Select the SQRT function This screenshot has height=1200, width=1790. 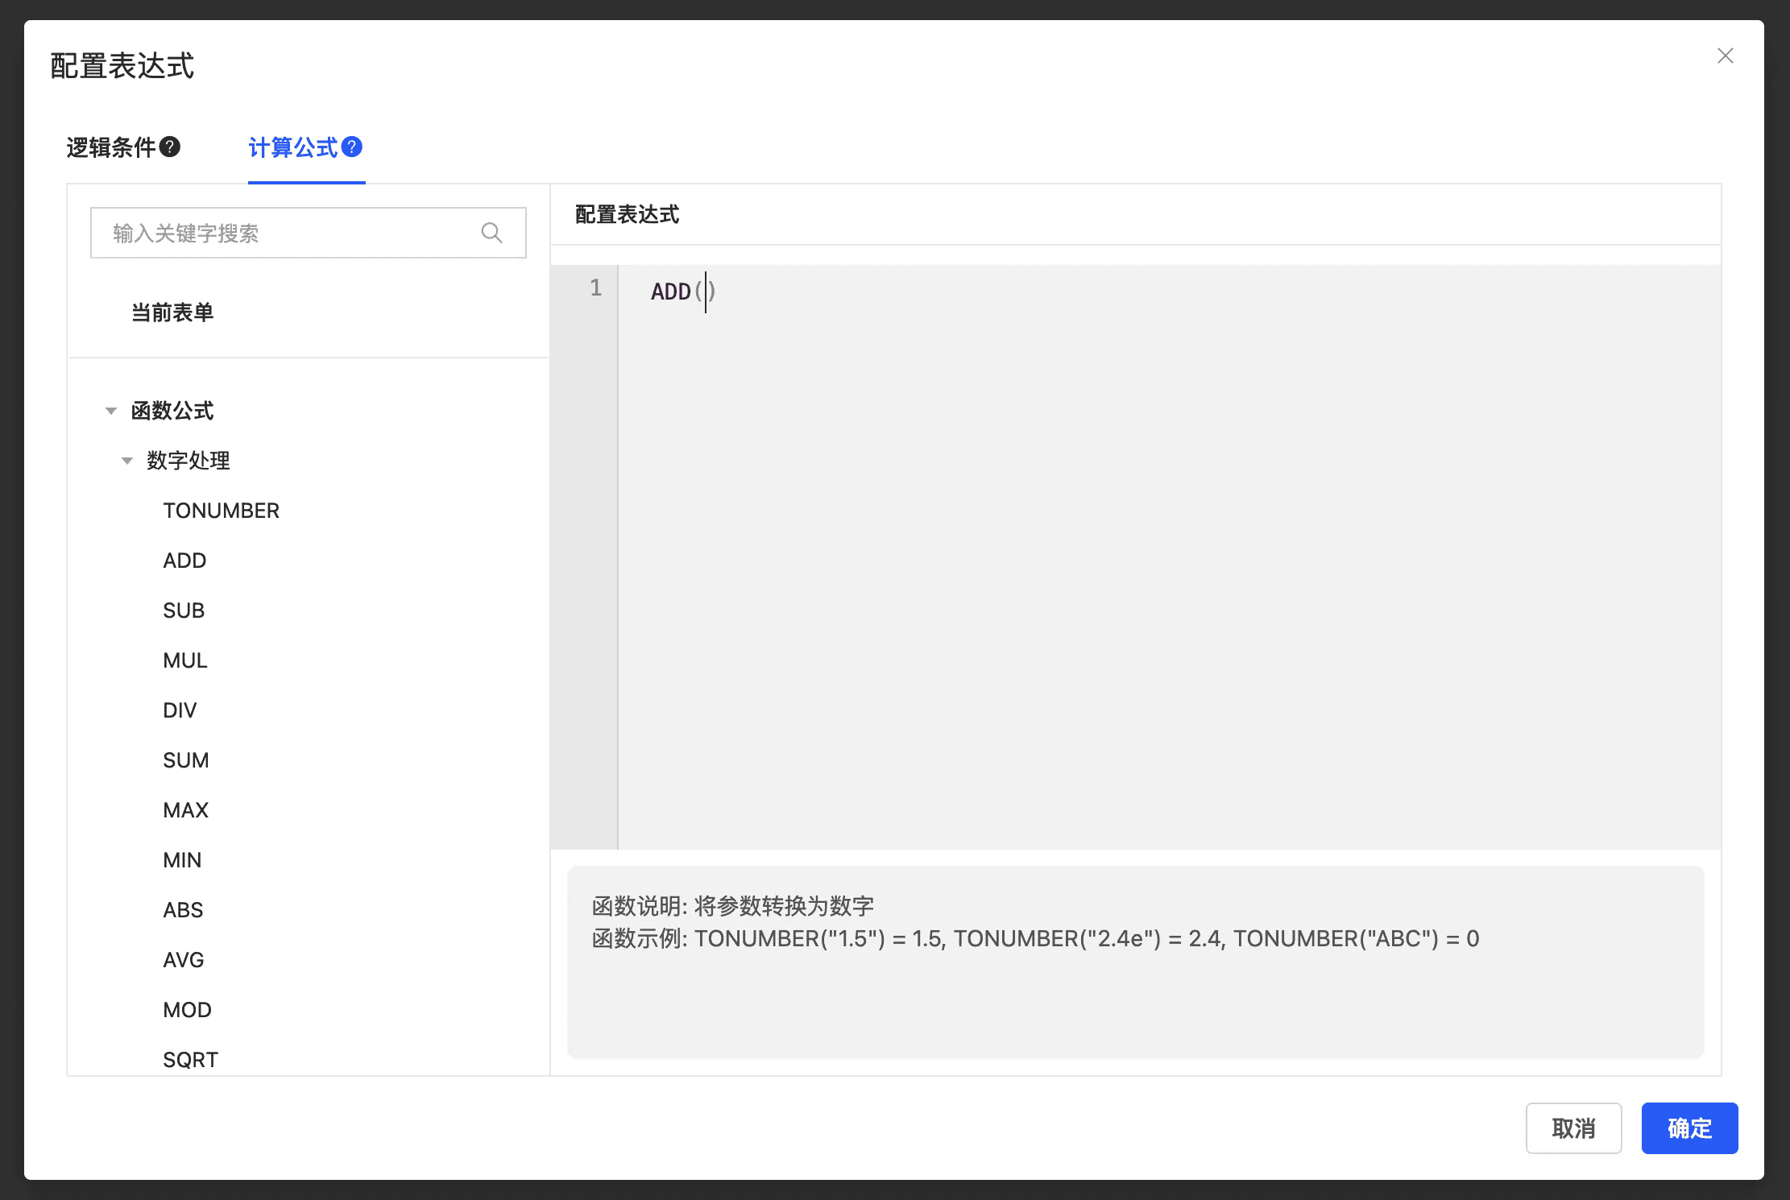190,1059
